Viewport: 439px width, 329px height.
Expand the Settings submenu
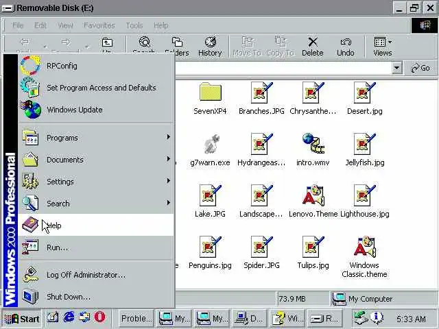pos(96,181)
